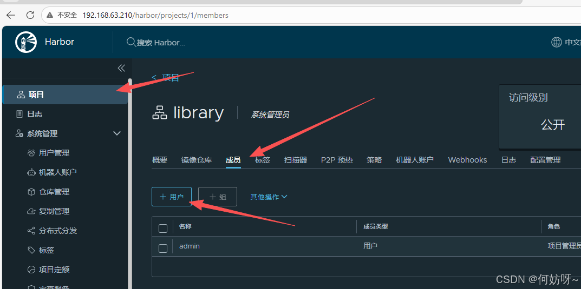The image size is (581, 289).
Task: Click the Harbor lighthouse logo
Action: coord(26,42)
